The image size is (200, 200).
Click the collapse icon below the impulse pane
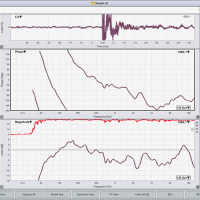tap(1, 47)
